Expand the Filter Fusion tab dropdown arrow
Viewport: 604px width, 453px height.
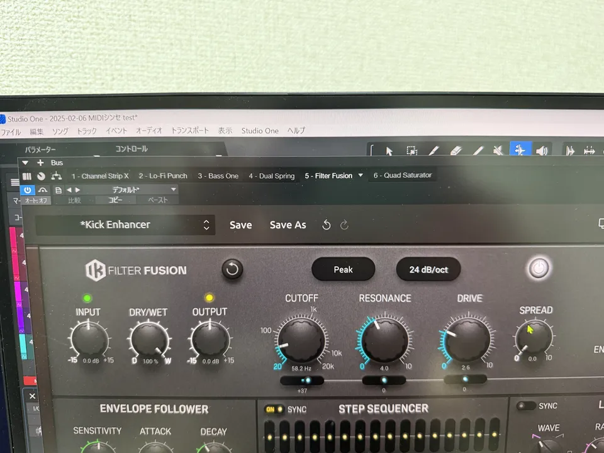[361, 176]
